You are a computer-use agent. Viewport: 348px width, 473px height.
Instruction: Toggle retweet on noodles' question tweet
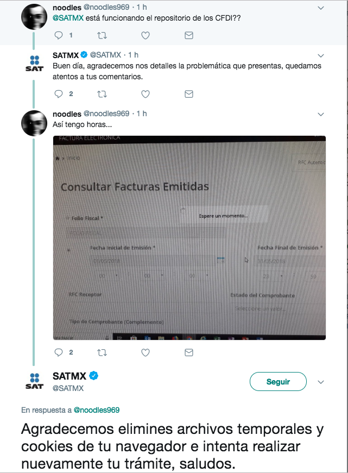point(102,35)
